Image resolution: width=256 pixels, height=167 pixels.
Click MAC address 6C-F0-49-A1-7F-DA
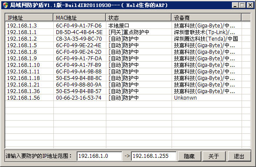pos(79,59)
